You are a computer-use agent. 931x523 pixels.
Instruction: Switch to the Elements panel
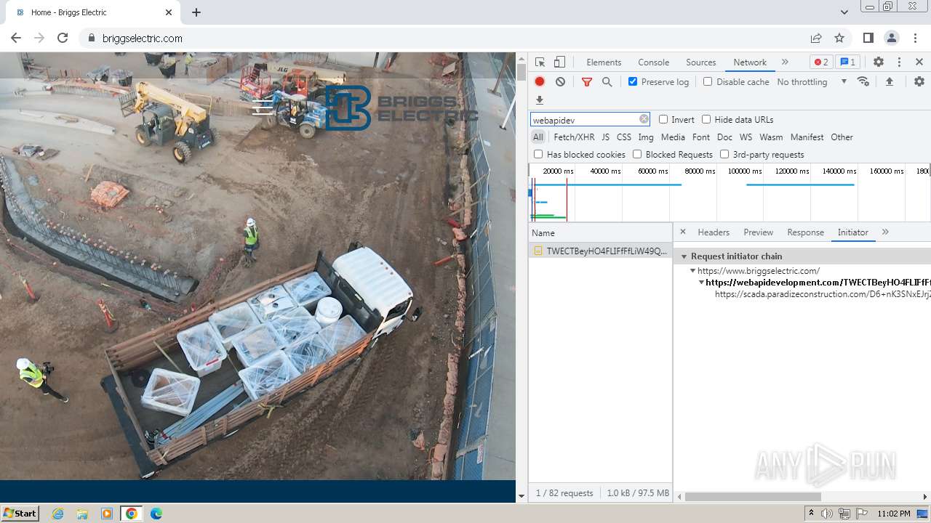pyautogui.click(x=604, y=62)
